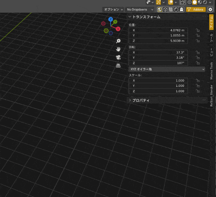Viewport: 216px width, 197px height.
Task: Open the オプション dropdown
Action: click(113, 9)
